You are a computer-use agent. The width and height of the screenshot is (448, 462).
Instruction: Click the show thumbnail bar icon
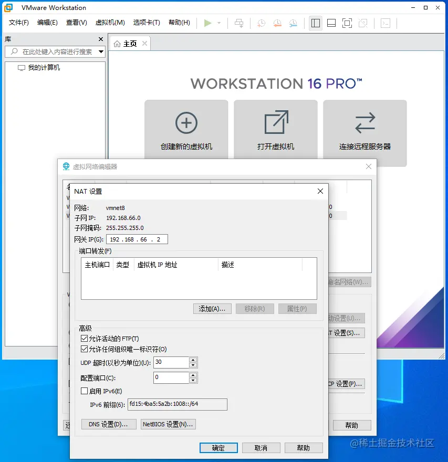coord(331,23)
